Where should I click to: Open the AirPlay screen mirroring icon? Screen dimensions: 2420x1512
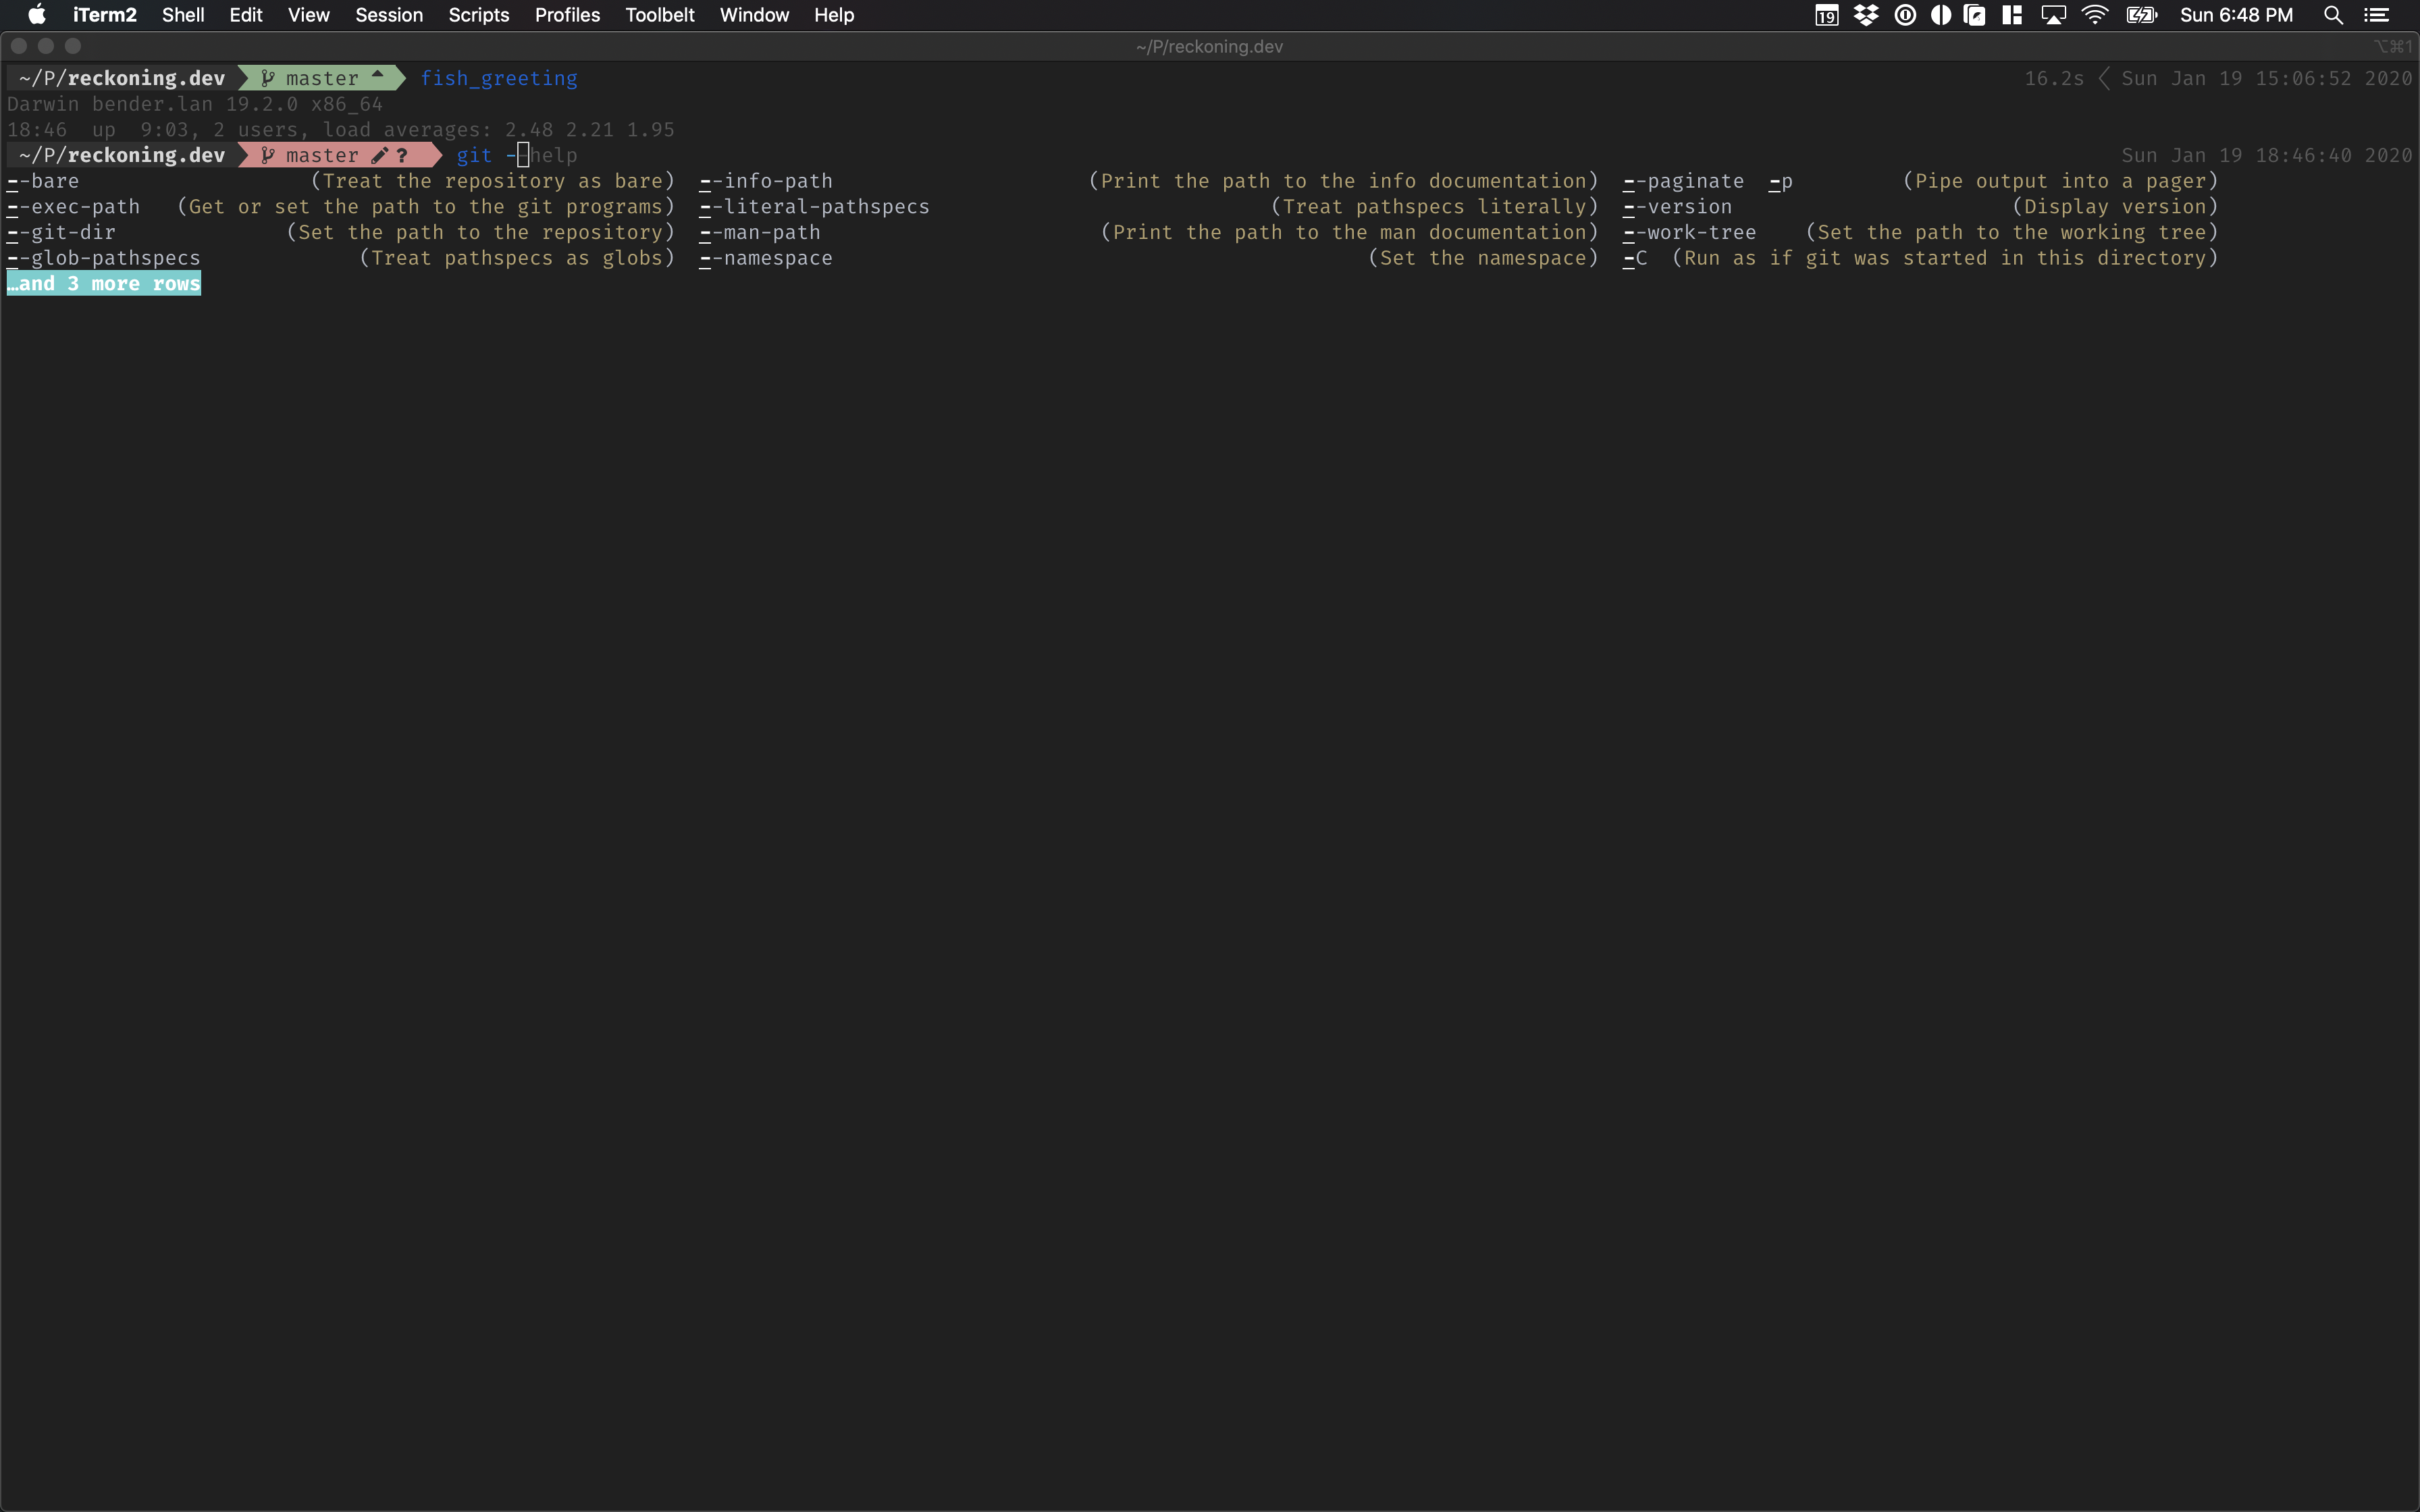pos(2051,15)
